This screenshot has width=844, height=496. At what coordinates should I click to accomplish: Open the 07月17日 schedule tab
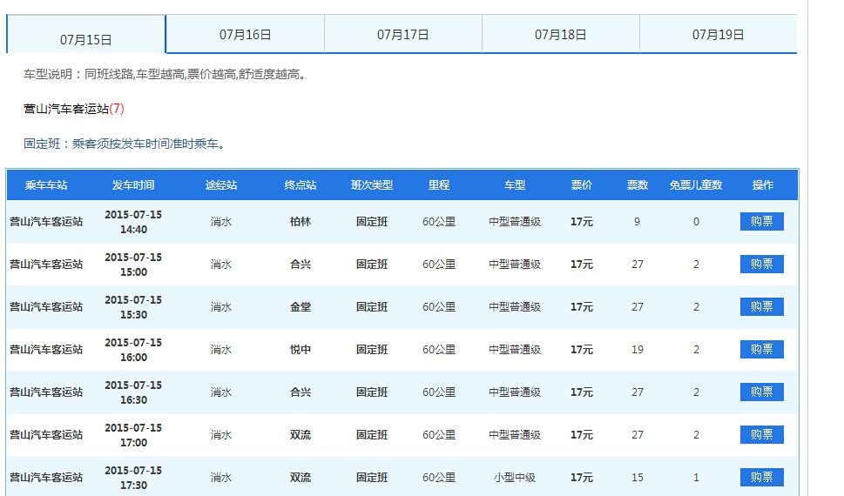click(x=402, y=35)
